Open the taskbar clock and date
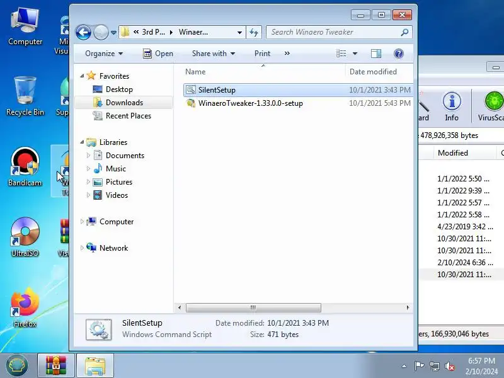Viewport: 504px width, 378px height. [x=481, y=366]
